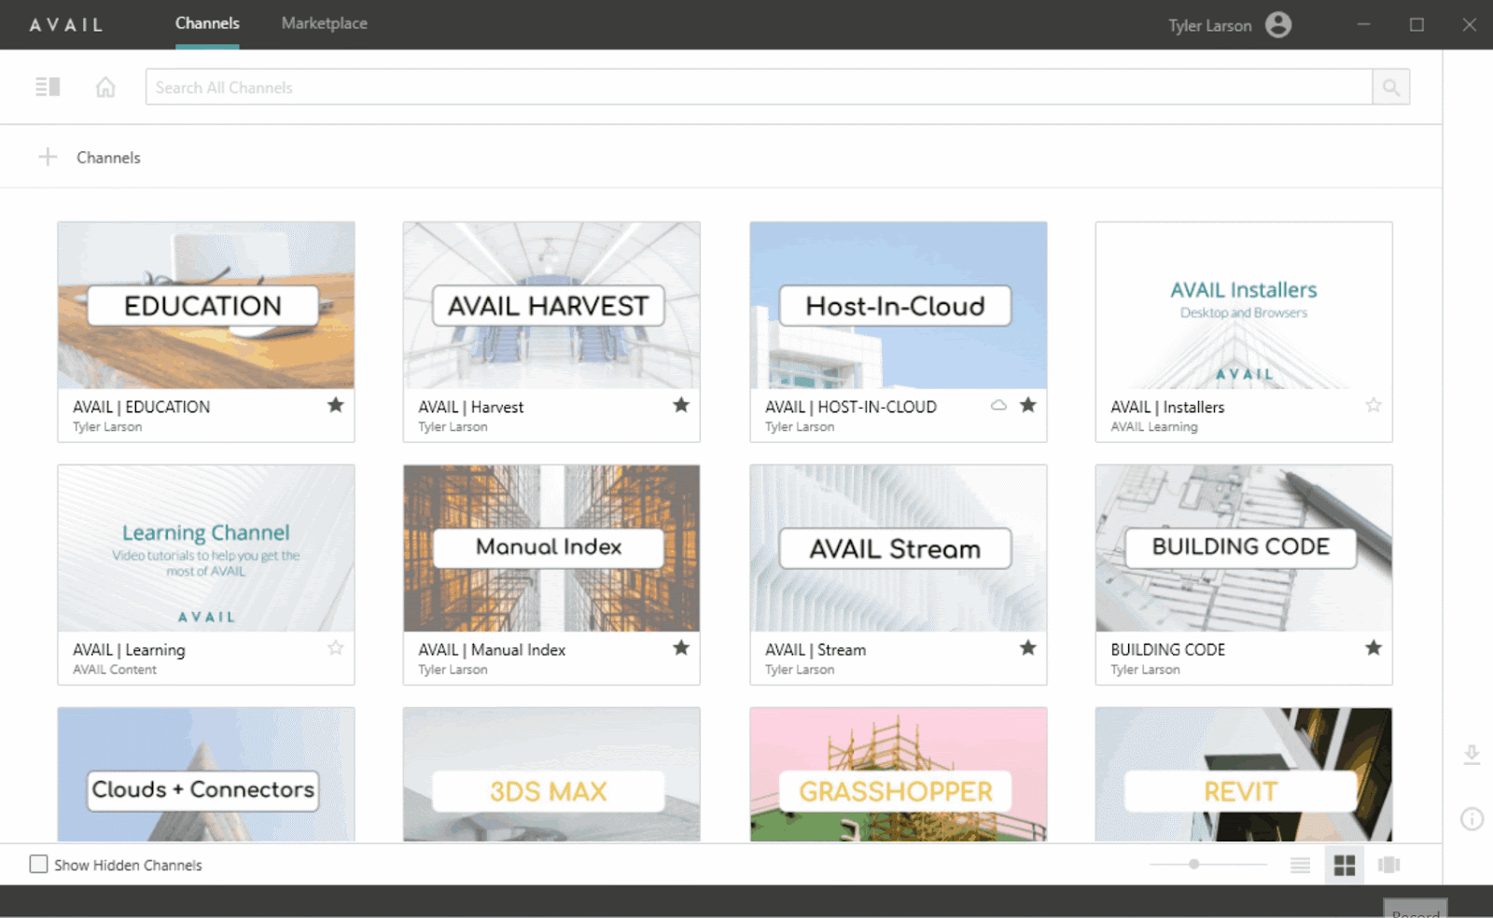1493x918 pixels.
Task: Switch to list view layout
Action: 1300,865
